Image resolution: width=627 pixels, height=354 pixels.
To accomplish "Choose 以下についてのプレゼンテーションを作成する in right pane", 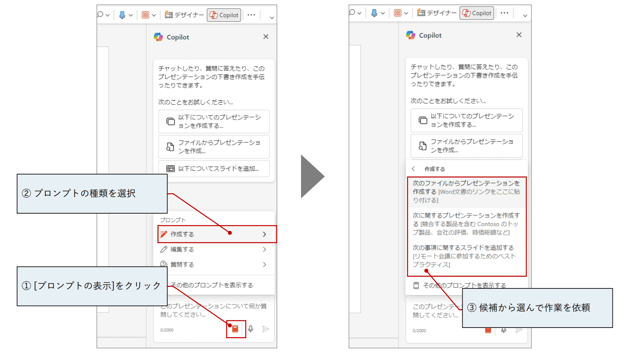I will click(x=467, y=120).
